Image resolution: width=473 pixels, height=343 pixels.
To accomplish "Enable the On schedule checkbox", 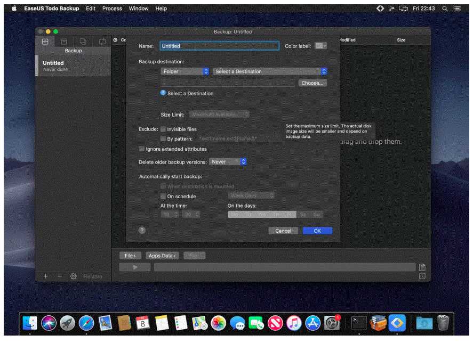I will click(163, 196).
